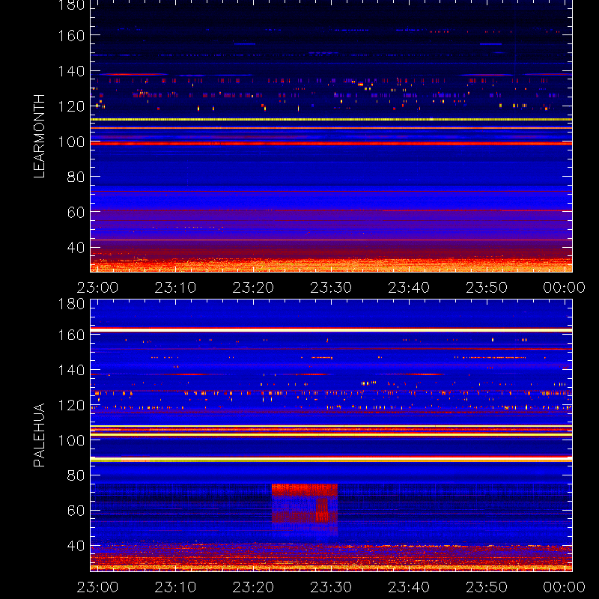
Task: Click the 23:40 time label under the Palehua plot
Action: pyautogui.click(x=409, y=587)
